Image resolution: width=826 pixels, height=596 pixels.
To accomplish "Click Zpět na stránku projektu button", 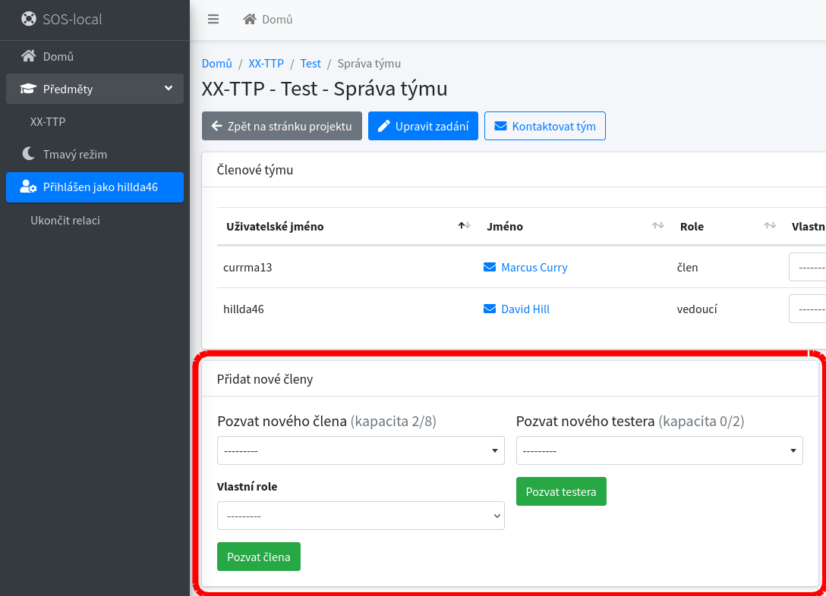I will pyautogui.click(x=282, y=126).
